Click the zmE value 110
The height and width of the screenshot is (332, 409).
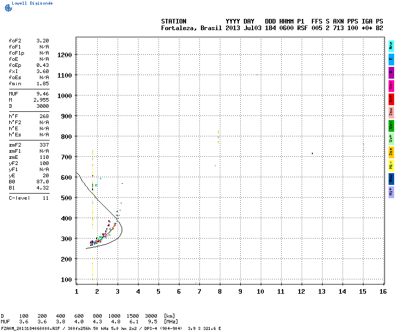(x=44, y=157)
